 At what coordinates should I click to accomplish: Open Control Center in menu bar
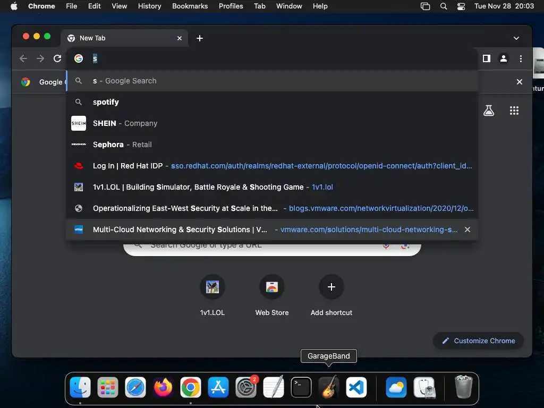(461, 6)
